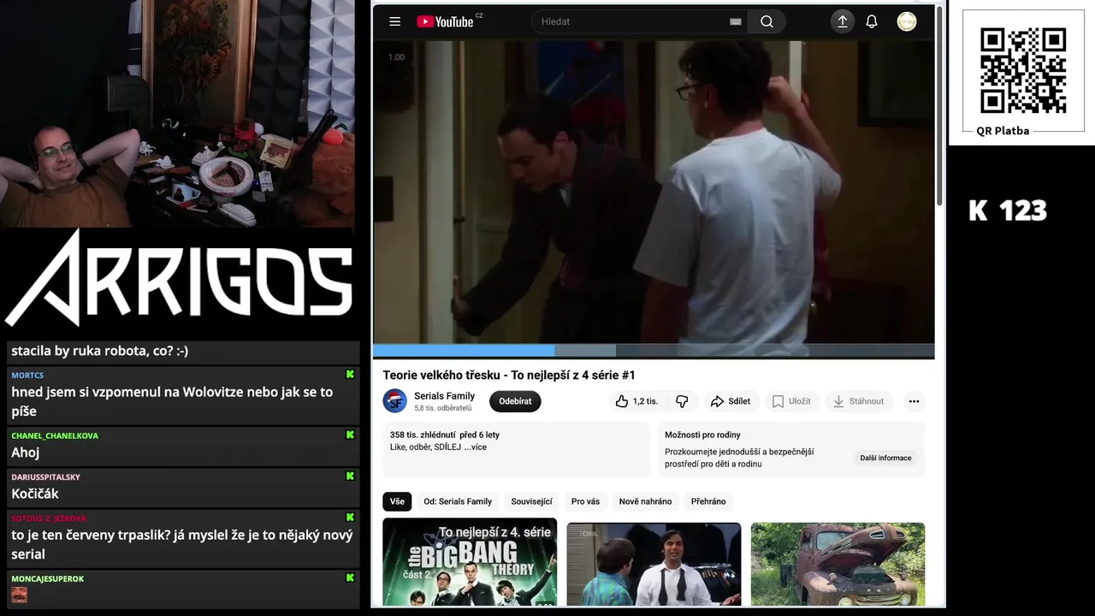Select the Od: Serials Family chip
The image size is (1095, 616).
(458, 501)
